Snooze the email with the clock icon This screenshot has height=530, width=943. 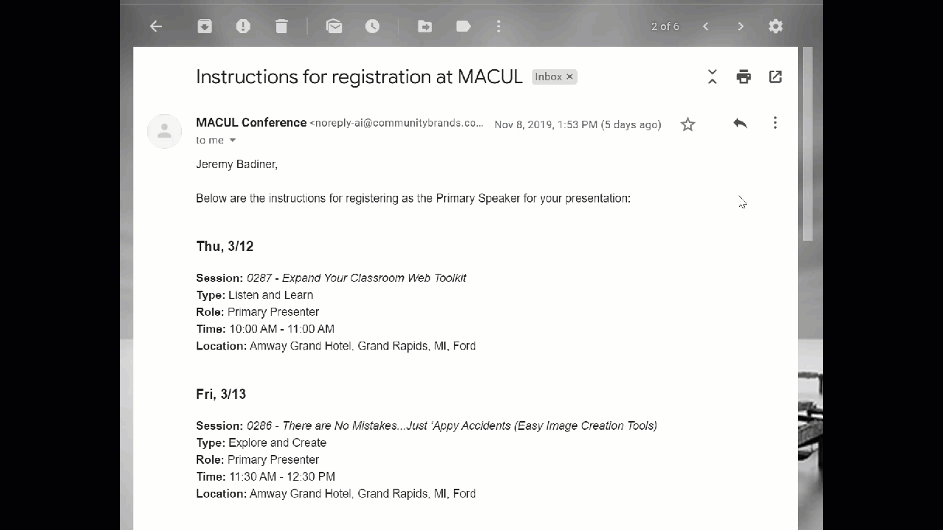pos(373,26)
